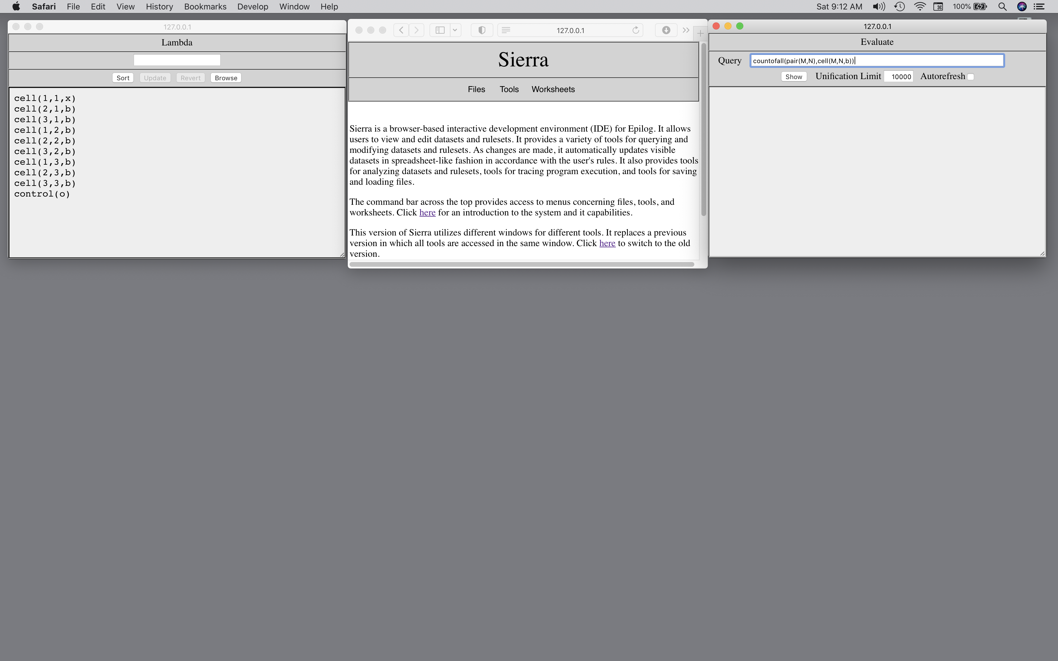Click Safari back navigation arrow
The image size is (1058, 661).
[x=401, y=30]
